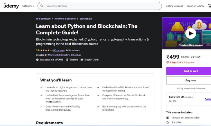Click the Last updated 12/2018 text

point(51,60)
